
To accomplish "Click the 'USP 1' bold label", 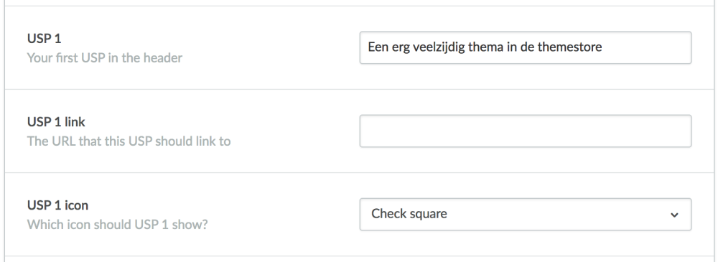I will pyautogui.click(x=44, y=39).
